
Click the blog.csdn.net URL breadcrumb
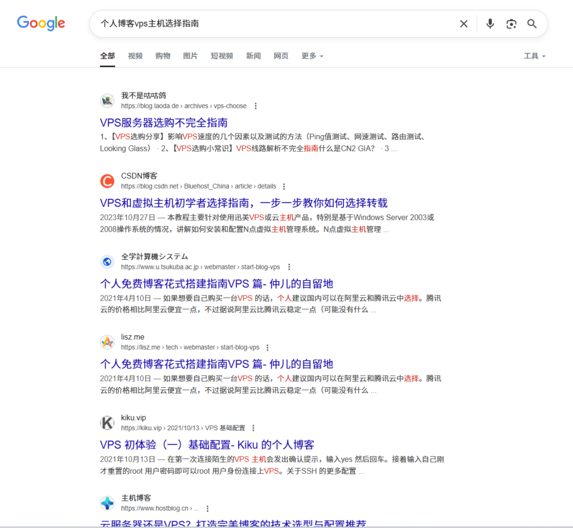click(x=198, y=186)
